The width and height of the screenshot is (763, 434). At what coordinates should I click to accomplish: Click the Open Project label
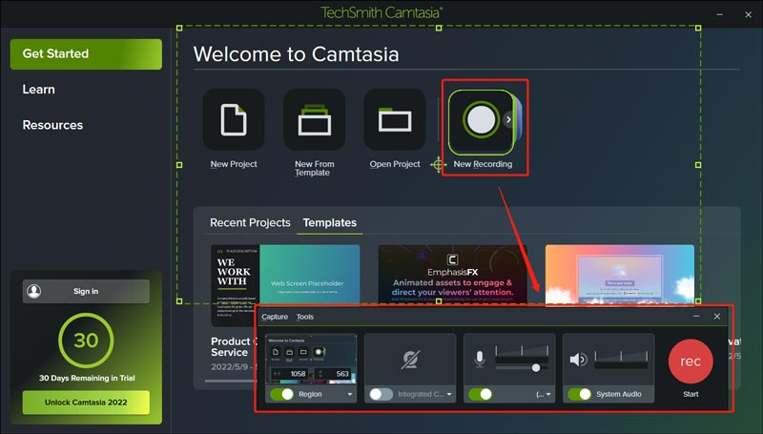[395, 164]
